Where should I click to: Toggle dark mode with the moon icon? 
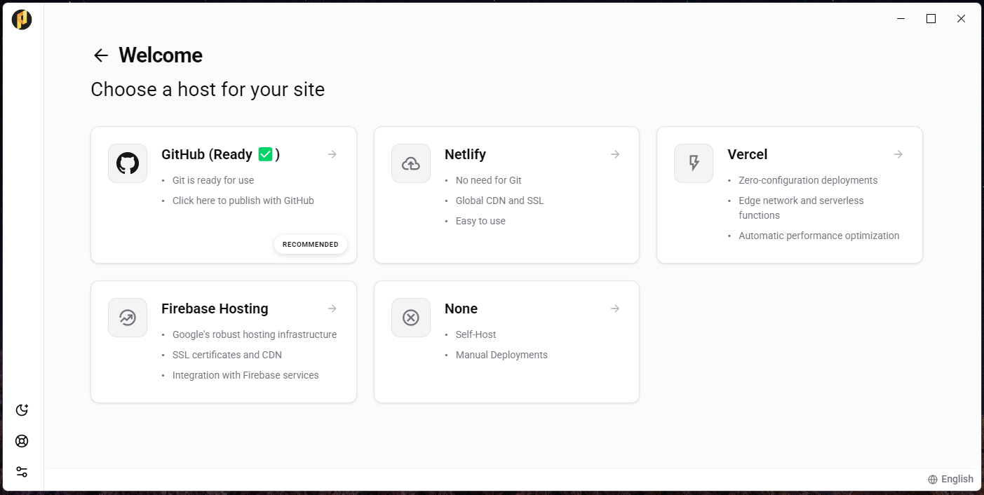coord(22,410)
